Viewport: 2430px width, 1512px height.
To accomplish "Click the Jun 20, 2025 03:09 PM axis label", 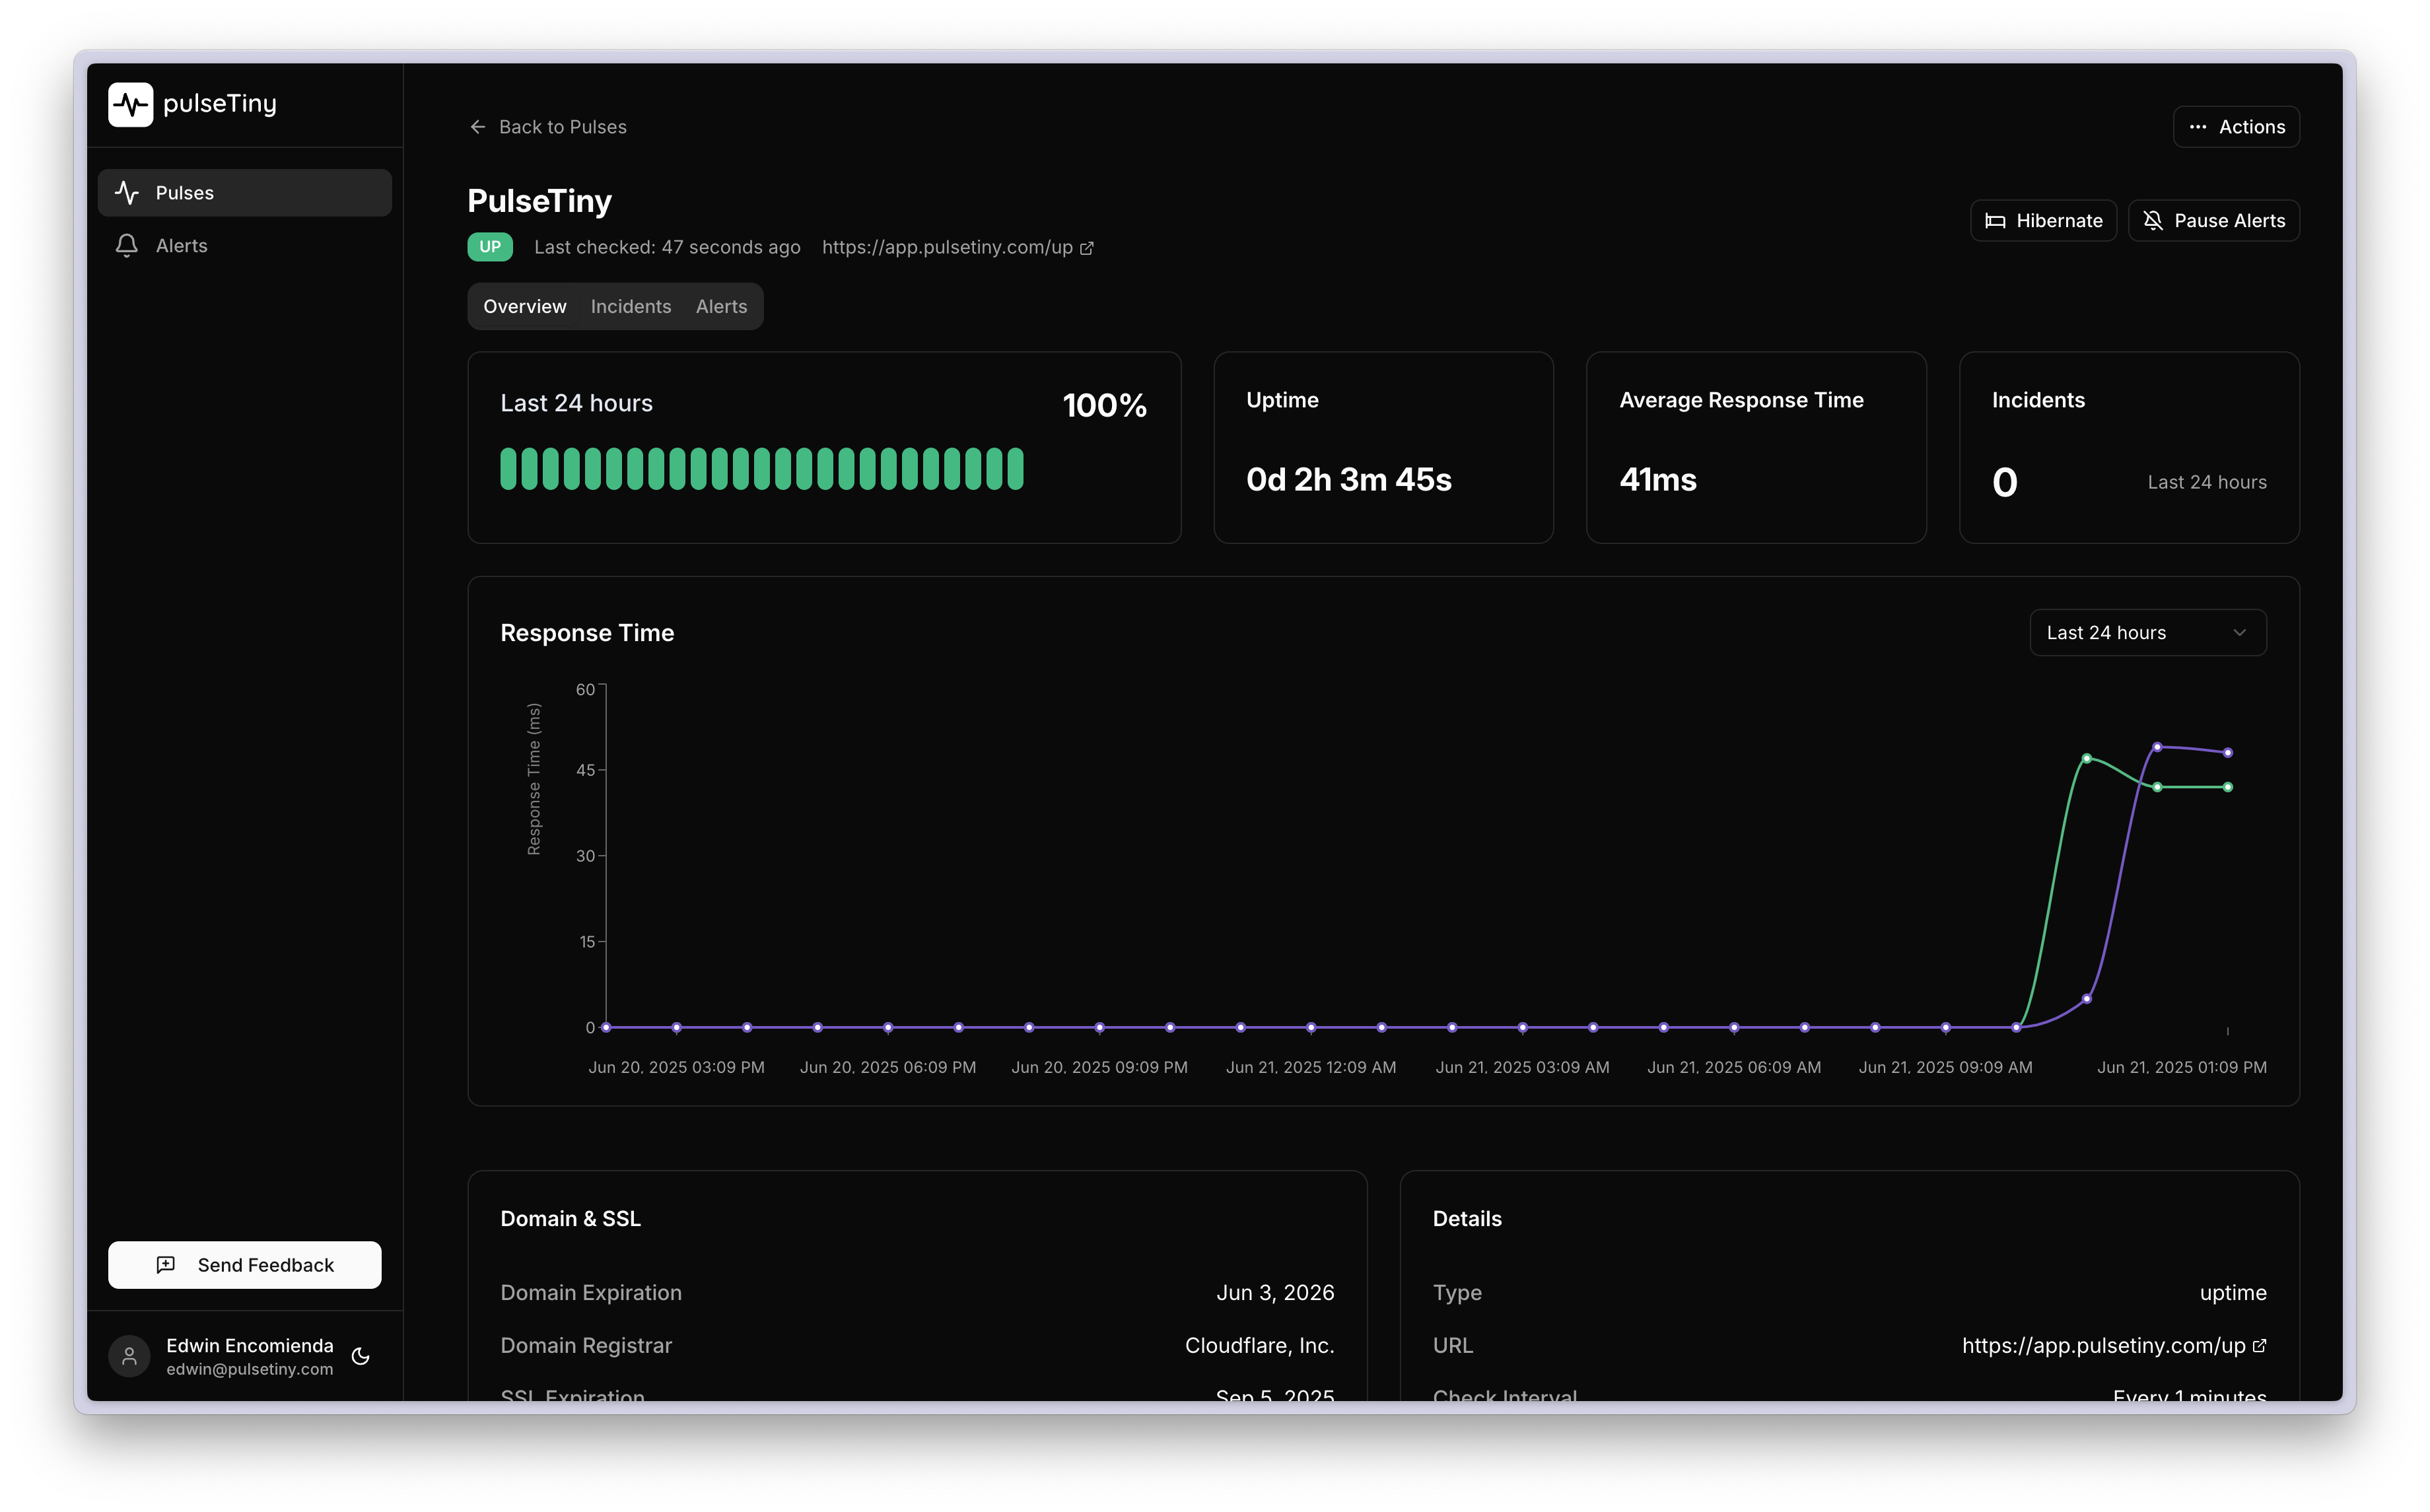I will (676, 1067).
